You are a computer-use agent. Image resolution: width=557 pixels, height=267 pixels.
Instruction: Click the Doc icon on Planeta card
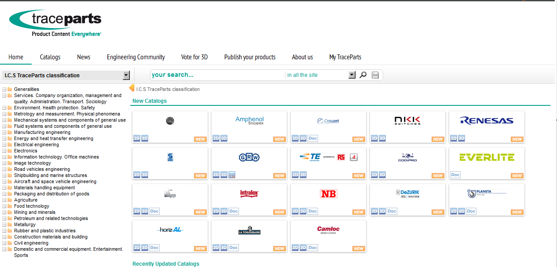click(x=471, y=211)
